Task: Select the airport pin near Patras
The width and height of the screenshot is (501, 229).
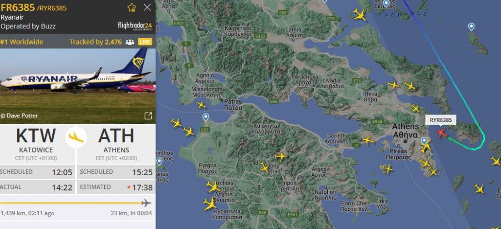Action: [206, 117]
